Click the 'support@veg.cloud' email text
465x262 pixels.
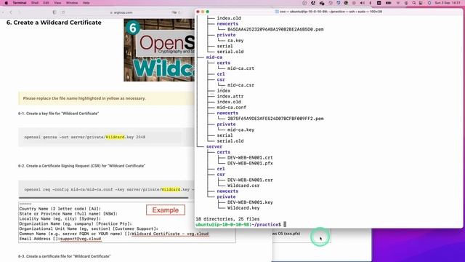coord(81,239)
